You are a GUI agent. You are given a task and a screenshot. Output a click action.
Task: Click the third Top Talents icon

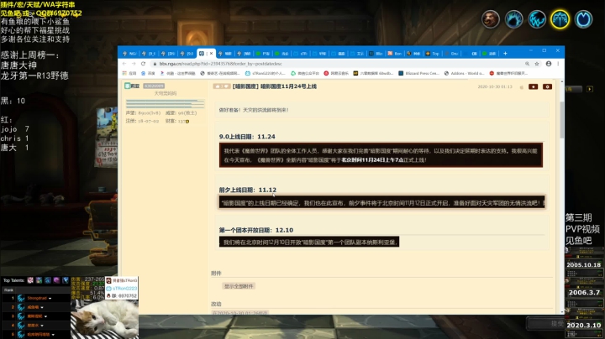(x=48, y=280)
